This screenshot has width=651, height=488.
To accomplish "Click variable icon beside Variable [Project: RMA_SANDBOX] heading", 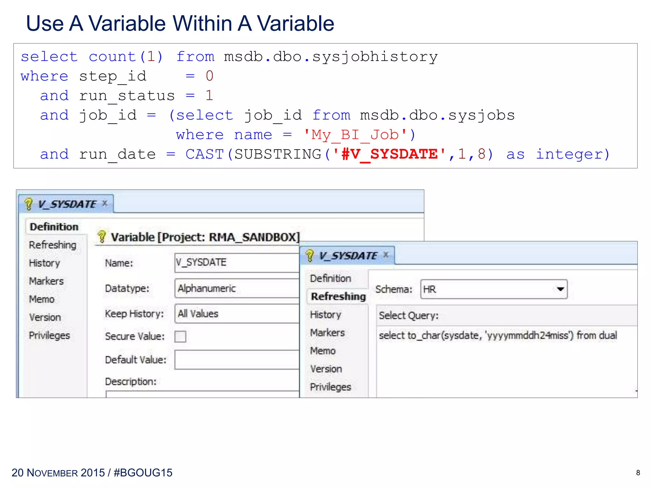I will tap(102, 237).
